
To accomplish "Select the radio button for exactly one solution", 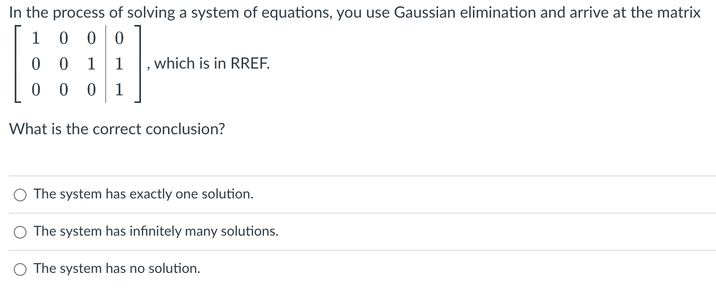I will [x=20, y=195].
